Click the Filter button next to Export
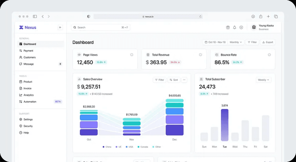296x162 pixels. (252, 42)
